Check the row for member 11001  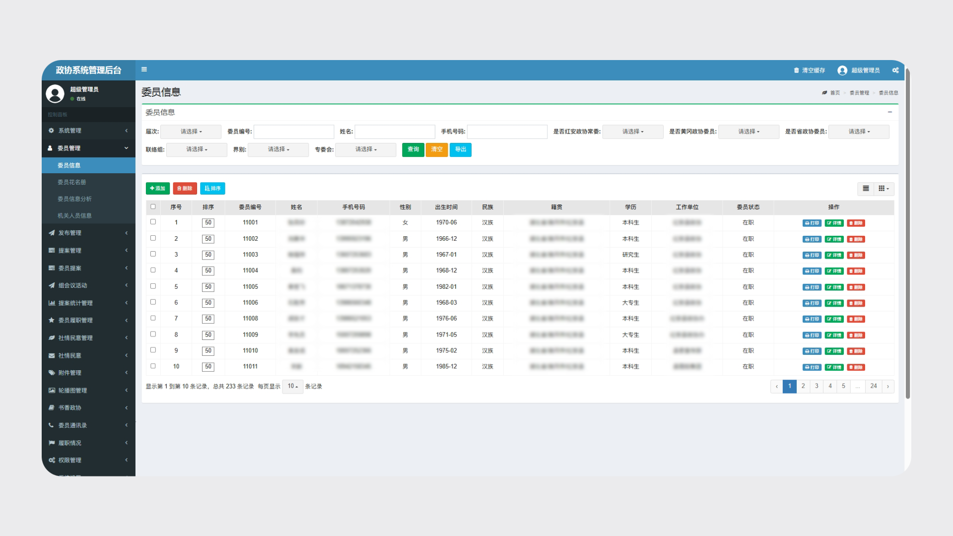coord(153,222)
